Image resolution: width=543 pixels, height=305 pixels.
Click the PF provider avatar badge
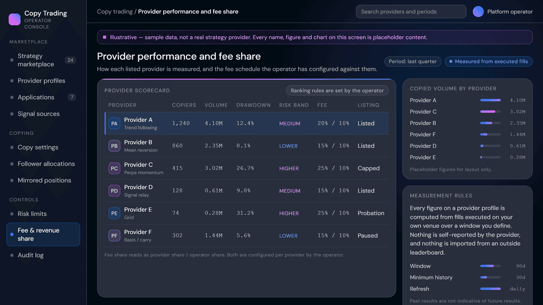tap(114, 236)
